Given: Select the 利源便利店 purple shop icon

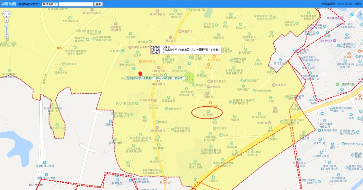Looking at the screenshot, I should [x=334, y=41].
